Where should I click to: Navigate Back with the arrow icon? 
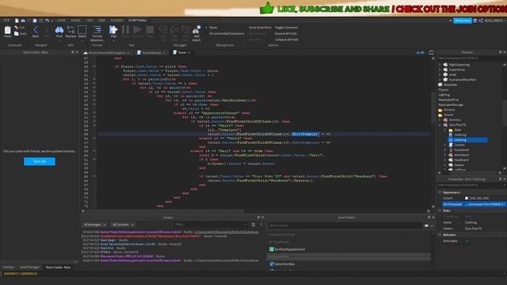36,30
